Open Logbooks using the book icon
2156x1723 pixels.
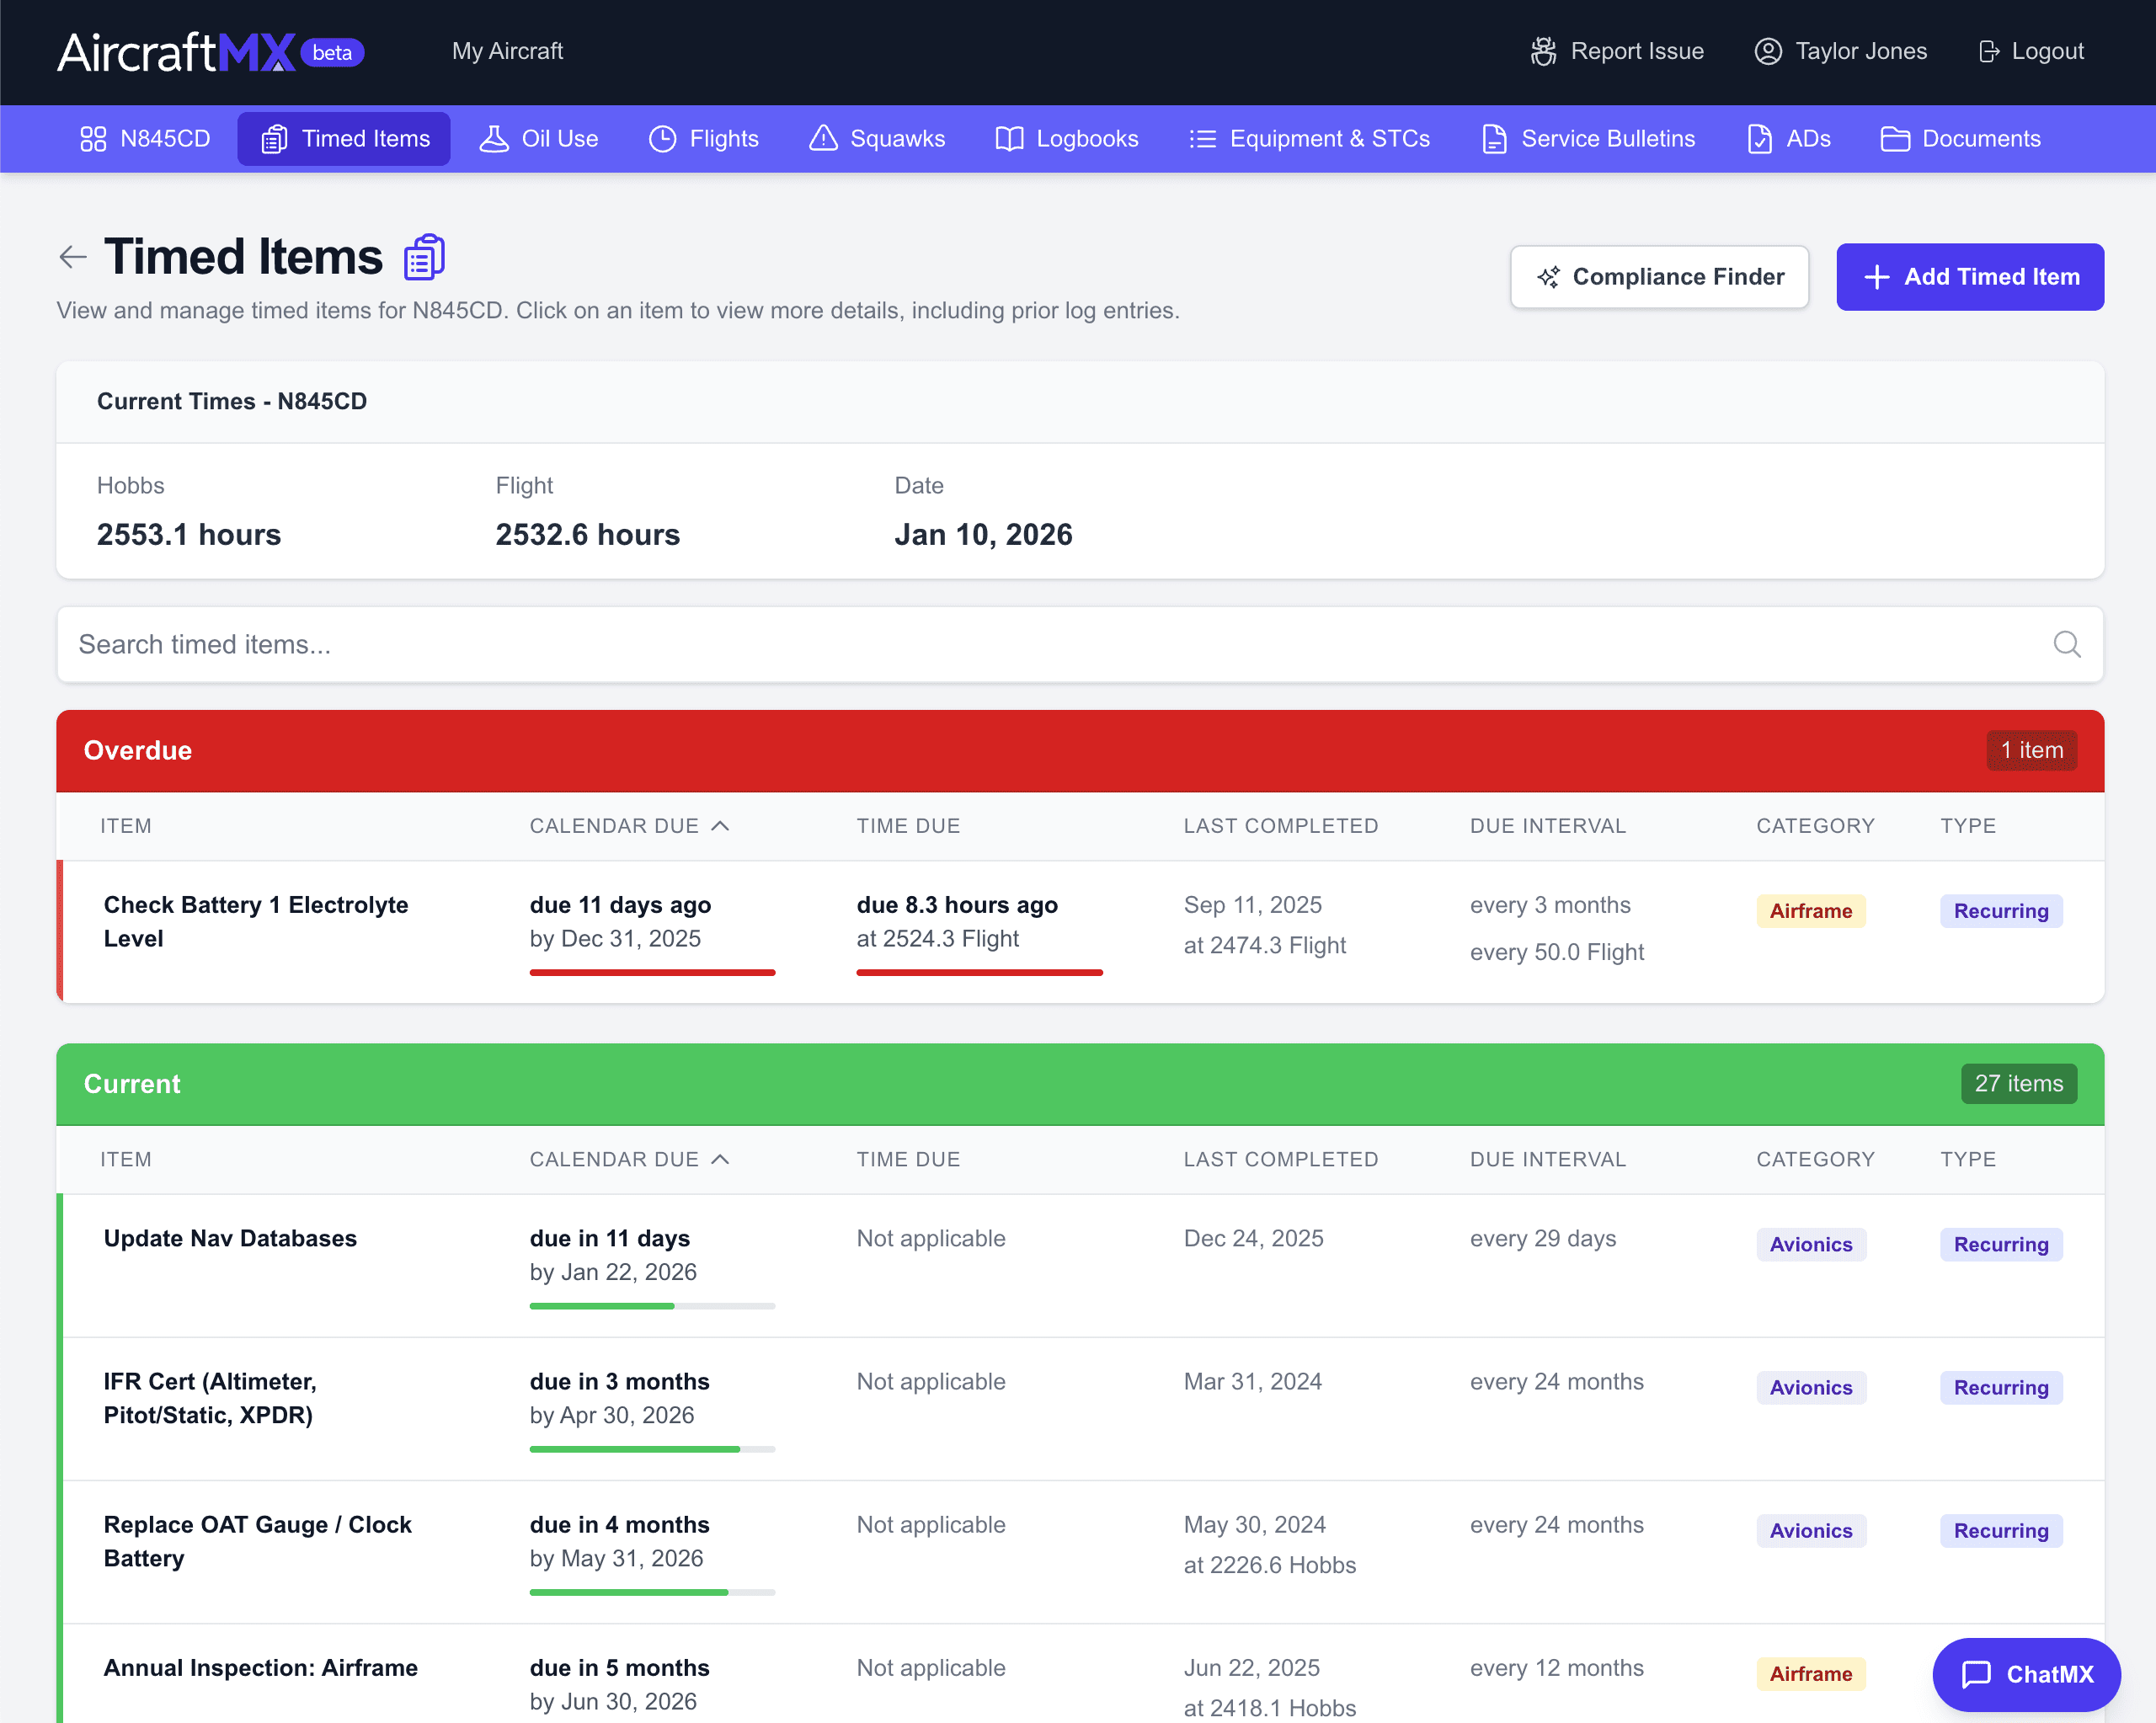pos(1009,139)
